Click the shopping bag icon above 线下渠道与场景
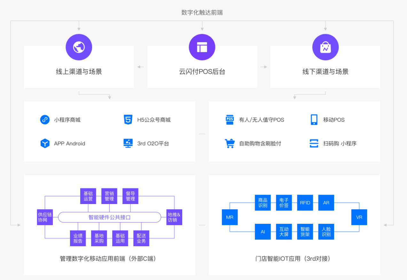This screenshot has height=280, width=407. point(325,47)
